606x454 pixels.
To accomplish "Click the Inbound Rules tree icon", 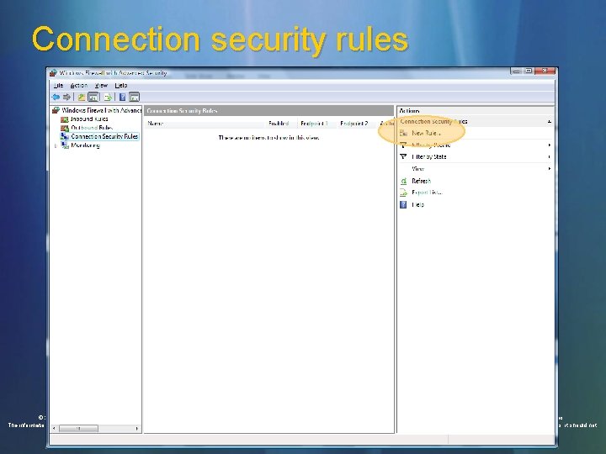I will [65, 119].
